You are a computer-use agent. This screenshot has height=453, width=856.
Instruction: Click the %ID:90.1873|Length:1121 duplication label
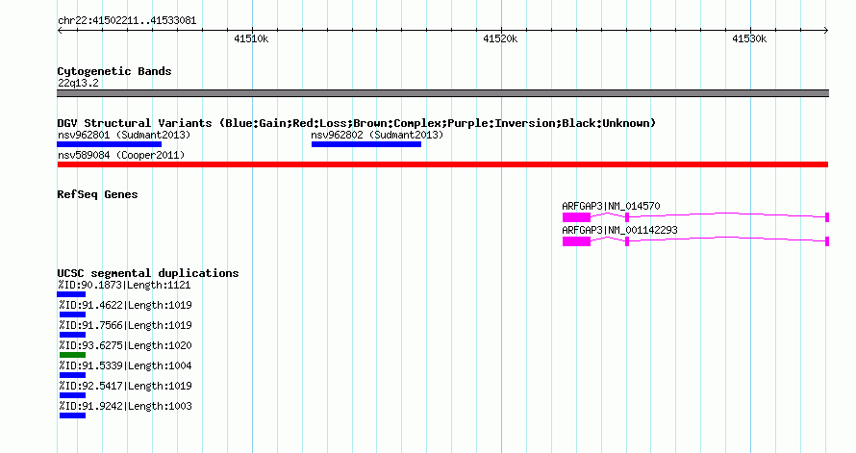pyautogui.click(x=124, y=285)
